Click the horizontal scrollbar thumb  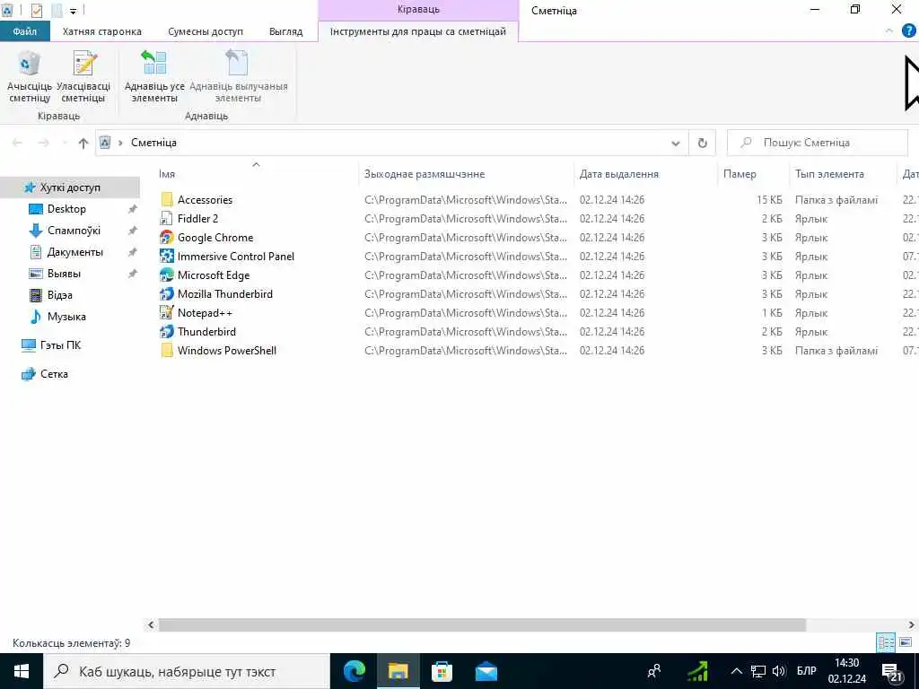tap(482, 625)
